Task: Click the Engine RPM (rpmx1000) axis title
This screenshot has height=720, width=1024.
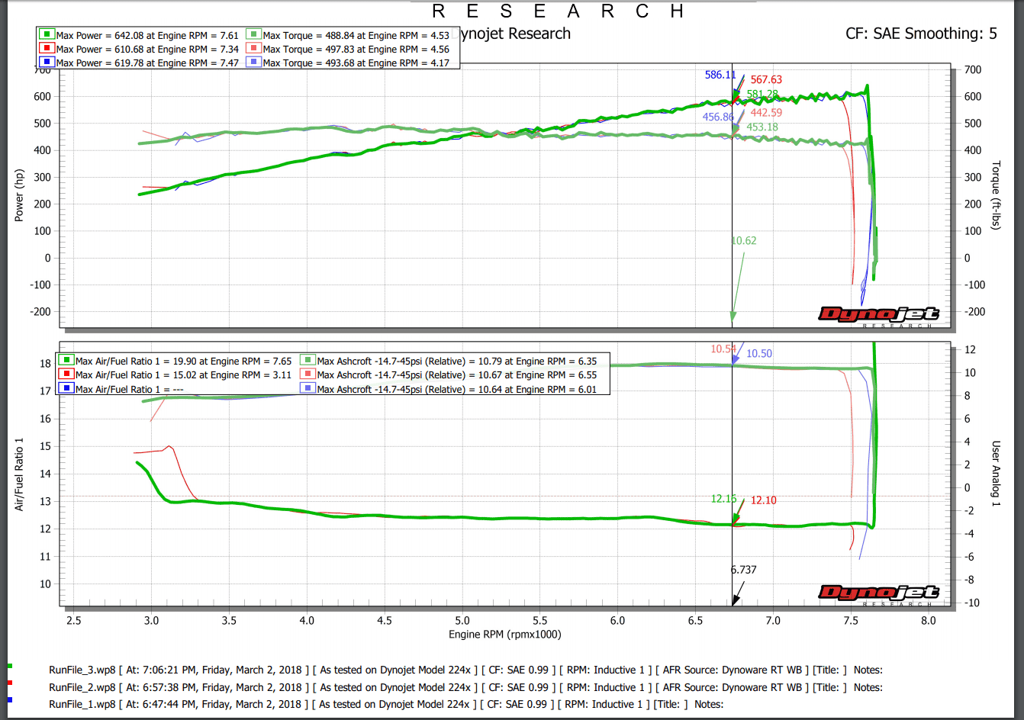Action: click(505, 635)
